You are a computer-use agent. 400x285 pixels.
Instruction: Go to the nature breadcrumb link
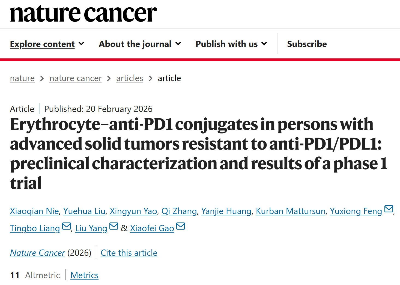click(22, 78)
